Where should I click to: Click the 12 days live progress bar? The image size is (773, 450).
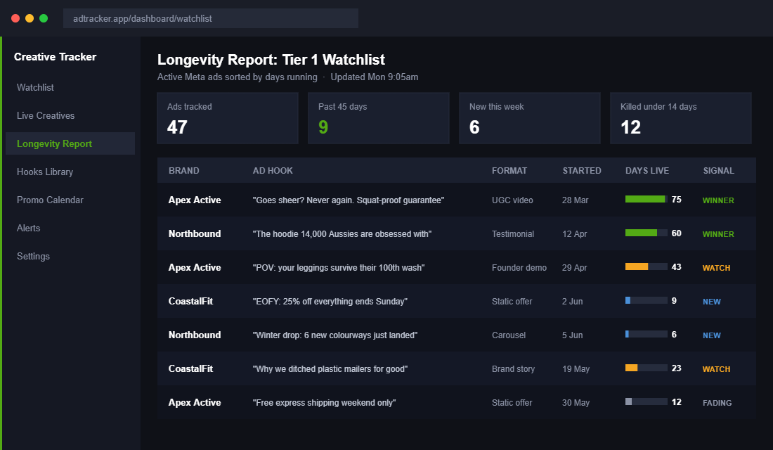[647, 401]
